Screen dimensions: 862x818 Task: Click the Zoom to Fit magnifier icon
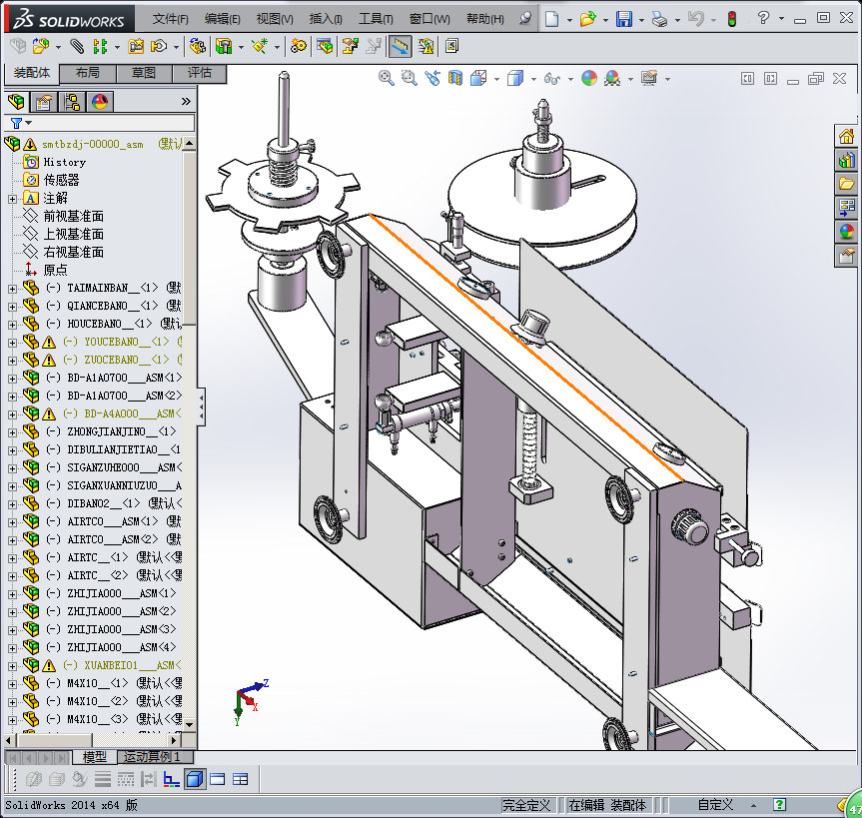point(387,78)
